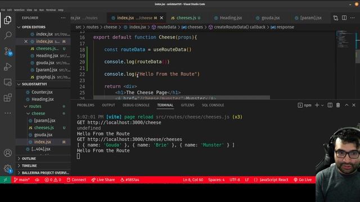Close the index.jsx cheese editor tab
Viewport: 360px width, 202px height.
[161, 18]
